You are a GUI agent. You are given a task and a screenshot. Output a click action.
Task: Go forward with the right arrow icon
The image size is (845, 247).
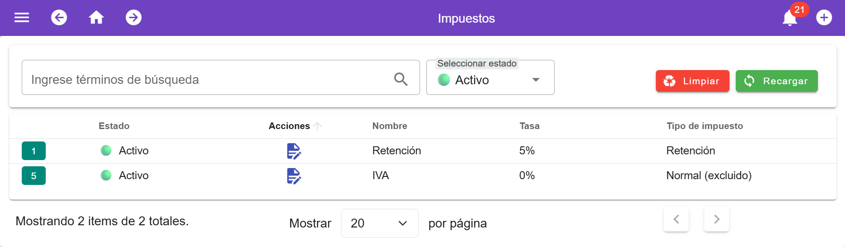pyautogui.click(x=134, y=18)
